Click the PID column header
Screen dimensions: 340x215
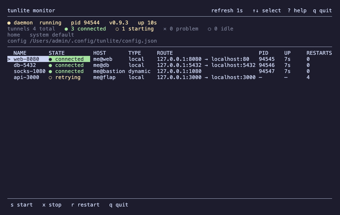click(x=263, y=53)
